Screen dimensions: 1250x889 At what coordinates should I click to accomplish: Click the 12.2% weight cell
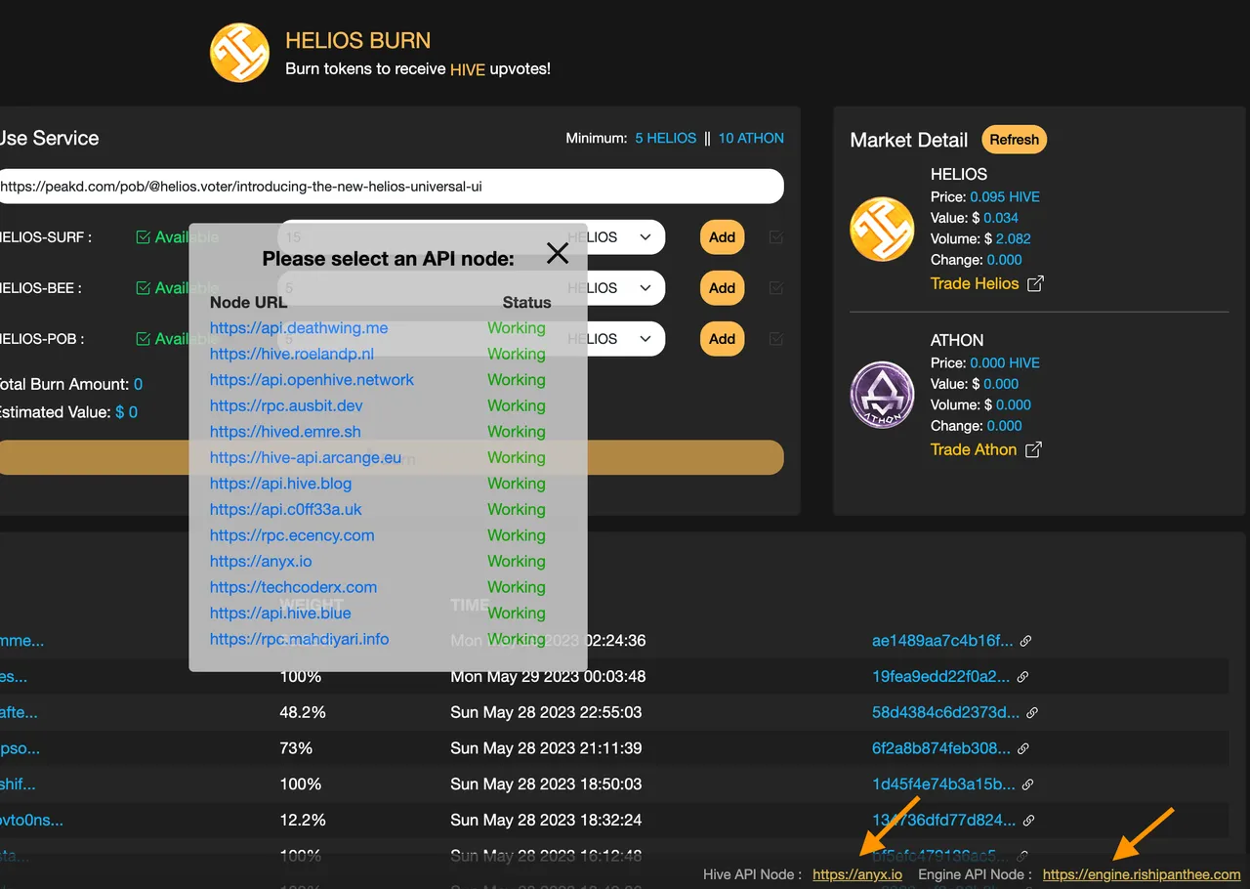point(303,820)
